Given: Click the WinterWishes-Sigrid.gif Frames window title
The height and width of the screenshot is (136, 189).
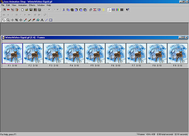Looking at the screenshot, I should pos(25,38).
